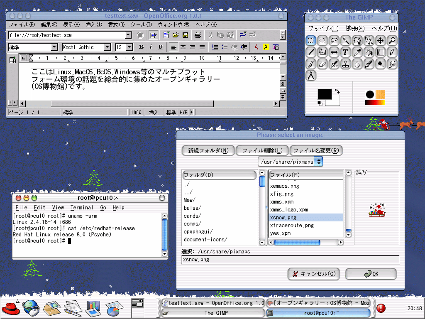Select the Ellipse Select tool in GIMP
The image size is (425, 319).
click(322, 41)
